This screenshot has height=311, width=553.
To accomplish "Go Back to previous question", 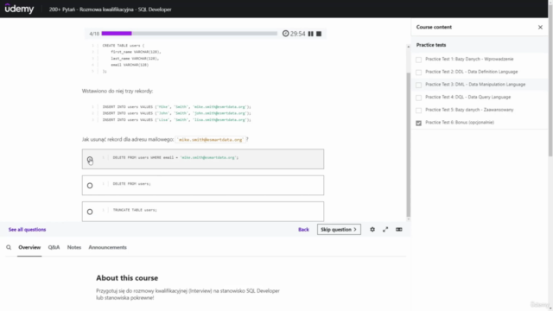I will coord(303,230).
